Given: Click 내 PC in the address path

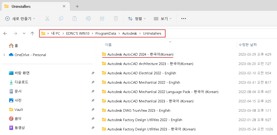Looking at the screenshot, I should [56, 33].
